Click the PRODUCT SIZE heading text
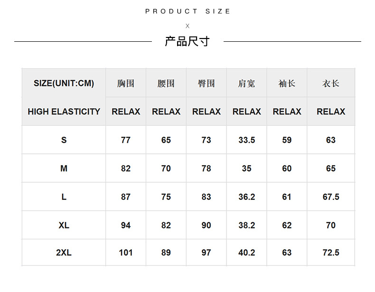The width and height of the screenshot is (375, 292). pos(187,11)
